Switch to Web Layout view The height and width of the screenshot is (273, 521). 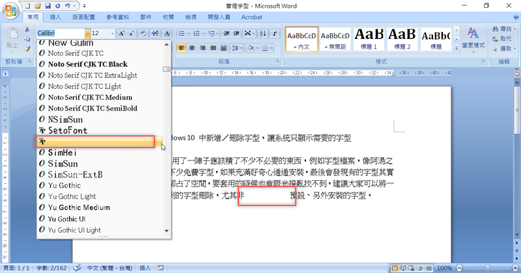[412, 268]
